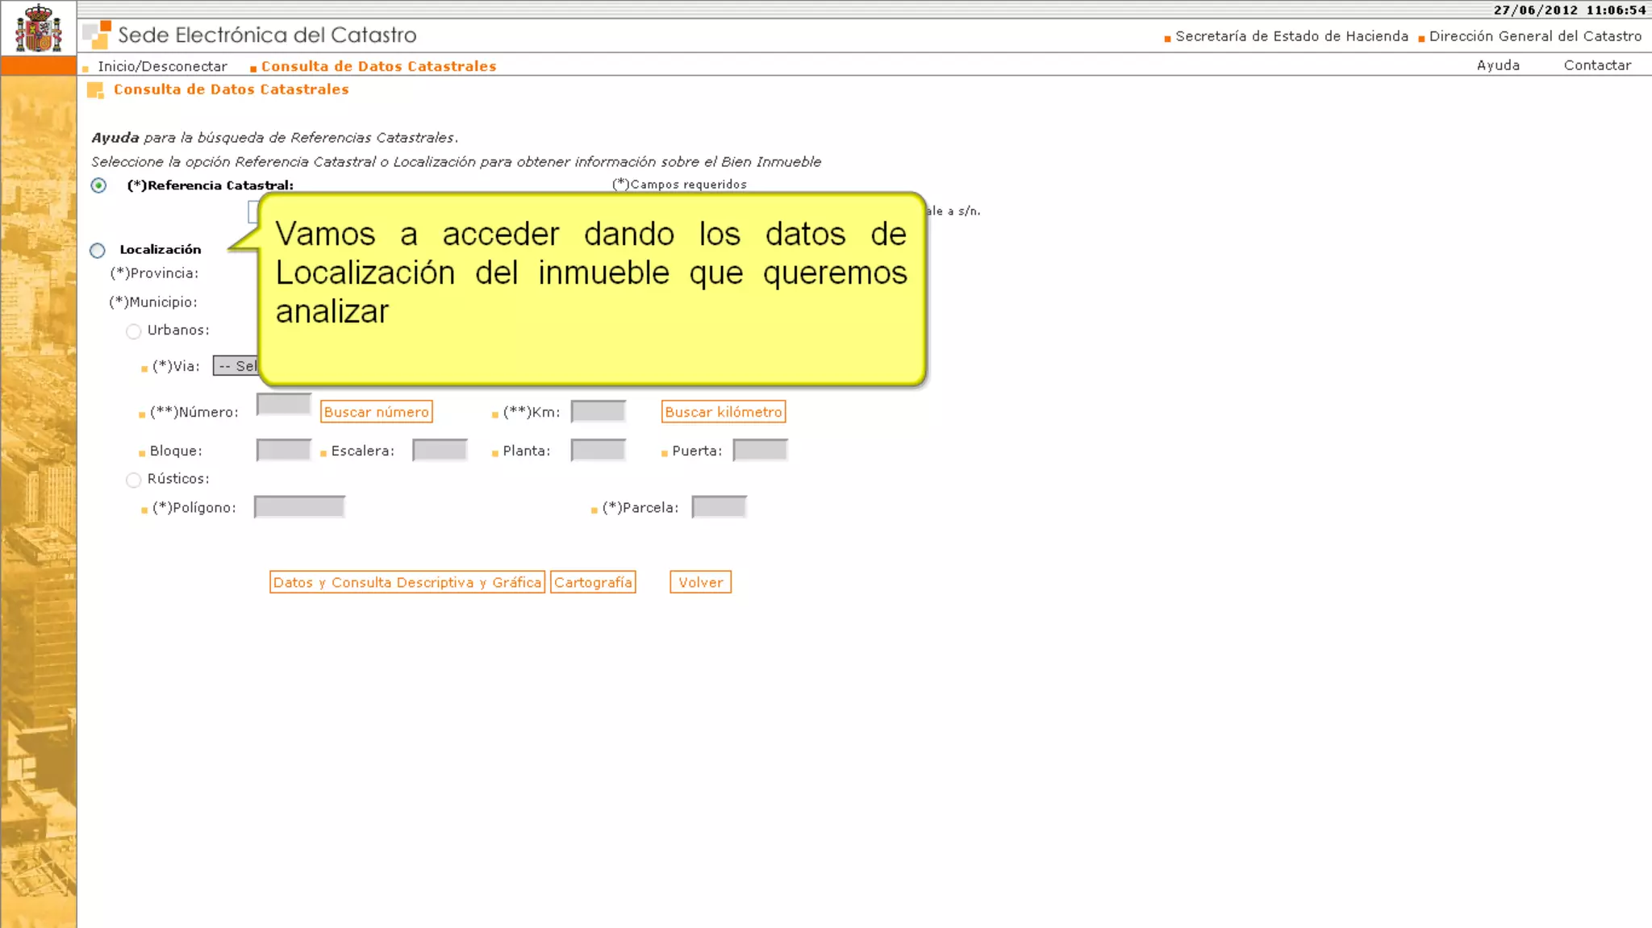Click the Parcela input field

[719, 507]
